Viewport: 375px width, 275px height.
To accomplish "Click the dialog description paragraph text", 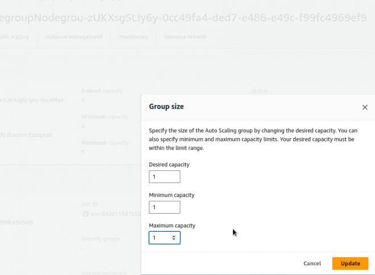I will (x=251, y=139).
